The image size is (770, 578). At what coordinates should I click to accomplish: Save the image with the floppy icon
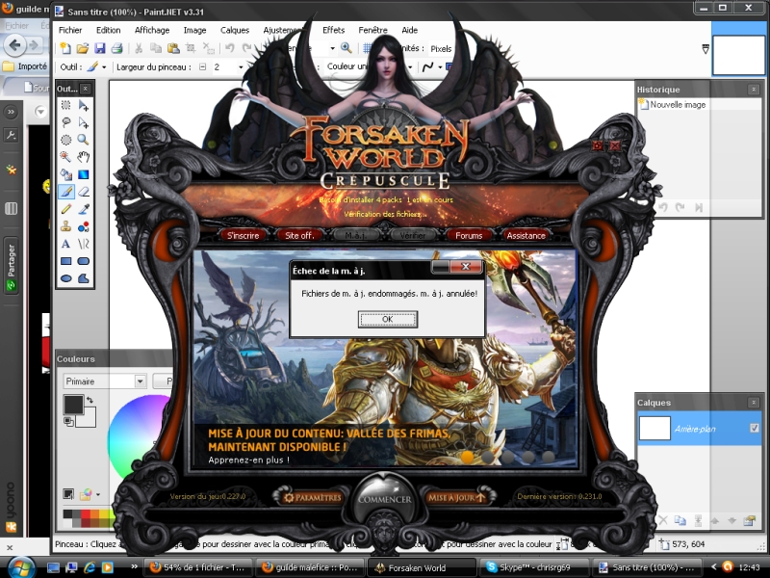pos(100,48)
